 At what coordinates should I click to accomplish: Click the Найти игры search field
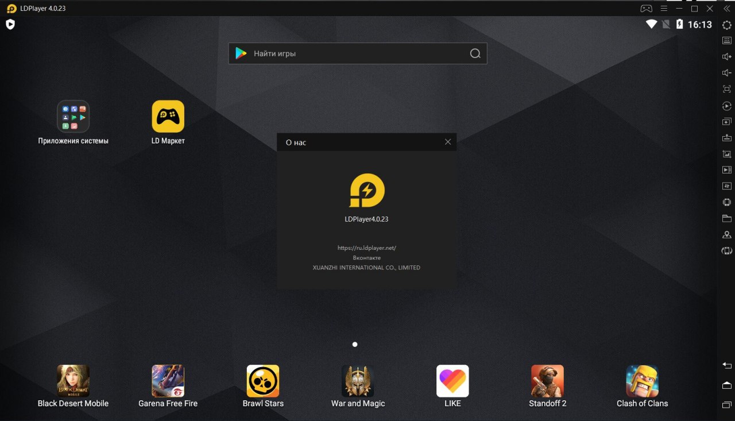click(x=358, y=53)
